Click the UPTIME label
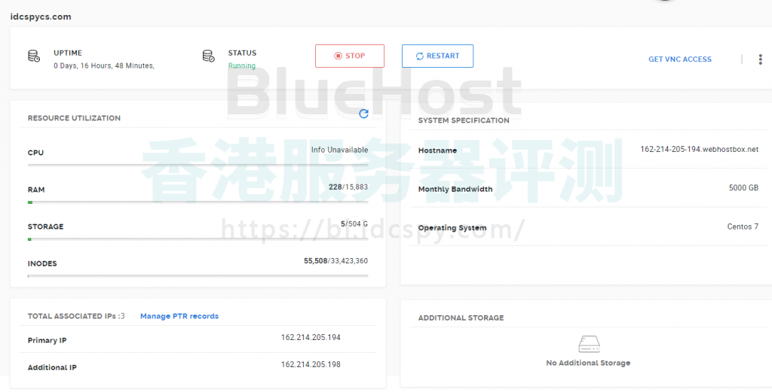Image resolution: width=772 pixels, height=392 pixels. pyautogui.click(x=68, y=53)
